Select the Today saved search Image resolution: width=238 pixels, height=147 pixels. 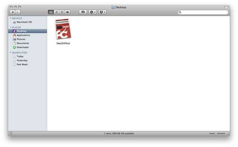(x=28, y=56)
